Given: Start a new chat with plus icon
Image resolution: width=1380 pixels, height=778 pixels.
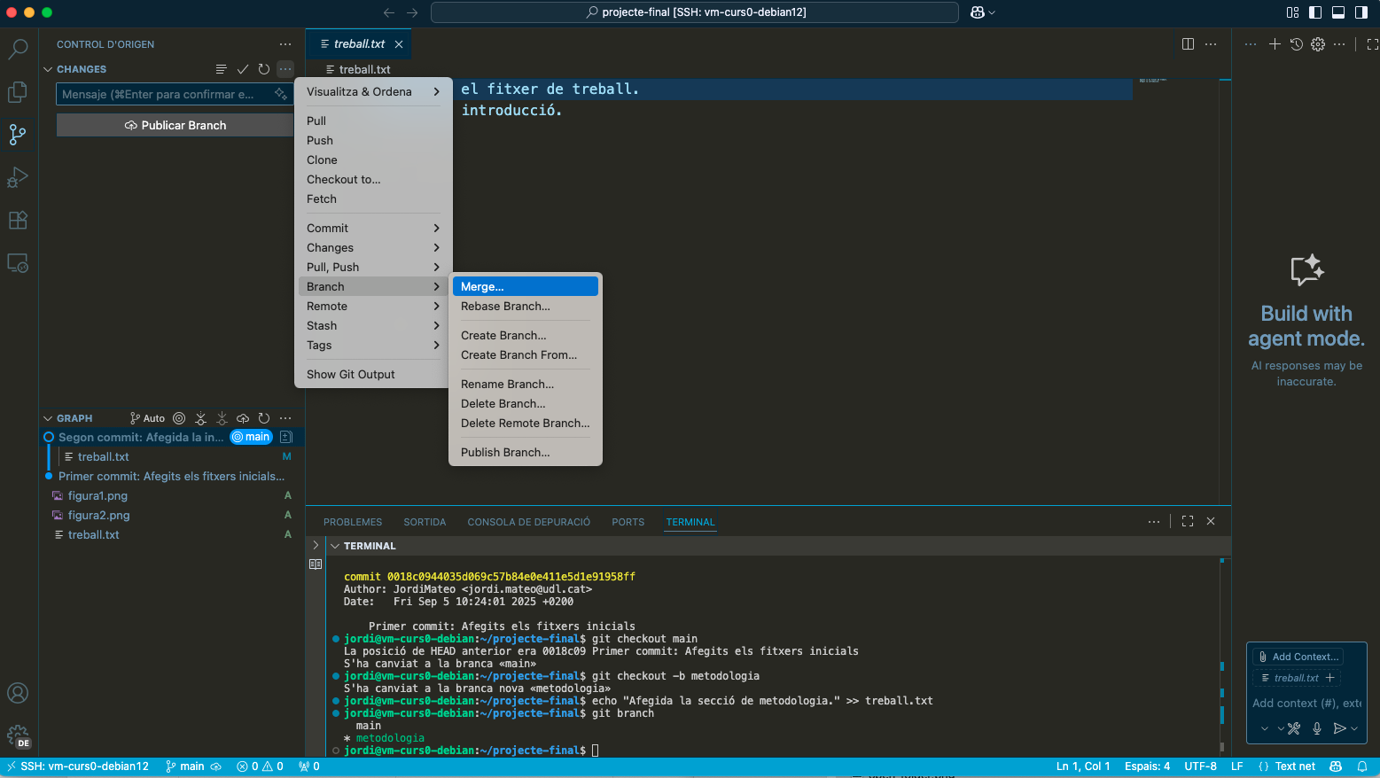Looking at the screenshot, I should click(1275, 44).
